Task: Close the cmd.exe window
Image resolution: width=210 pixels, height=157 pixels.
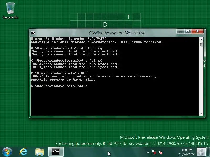Action: (197, 31)
